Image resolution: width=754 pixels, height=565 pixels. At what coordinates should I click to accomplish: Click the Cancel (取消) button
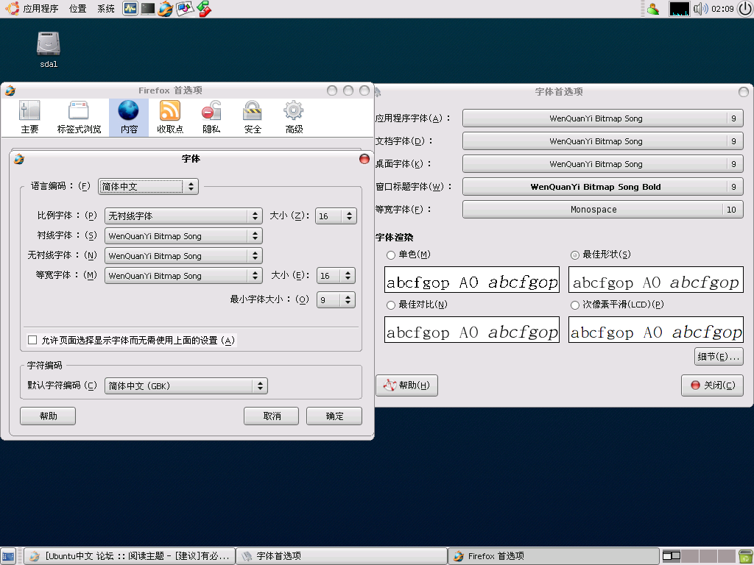(271, 416)
